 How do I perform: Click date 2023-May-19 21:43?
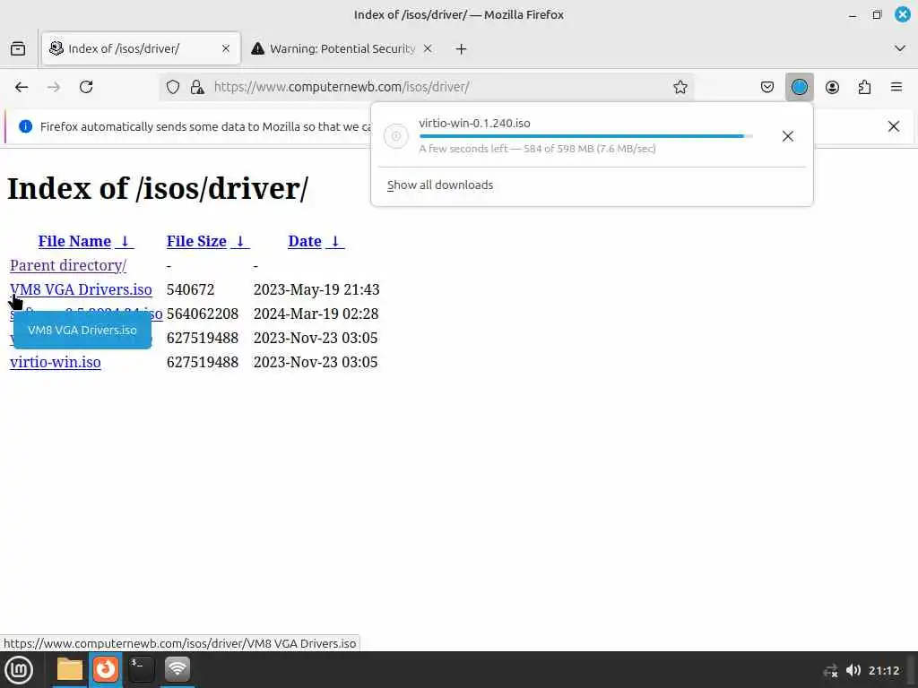coord(316,289)
